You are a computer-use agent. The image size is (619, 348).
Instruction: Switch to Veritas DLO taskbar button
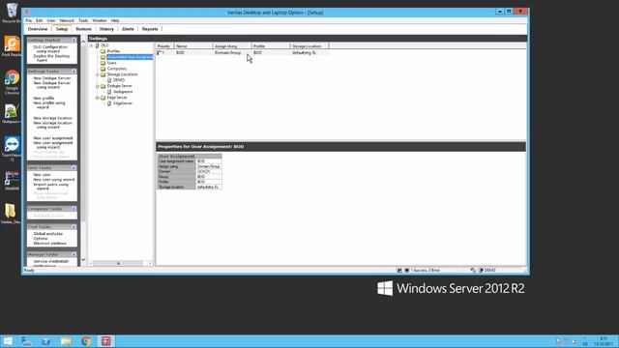click(105, 341)
